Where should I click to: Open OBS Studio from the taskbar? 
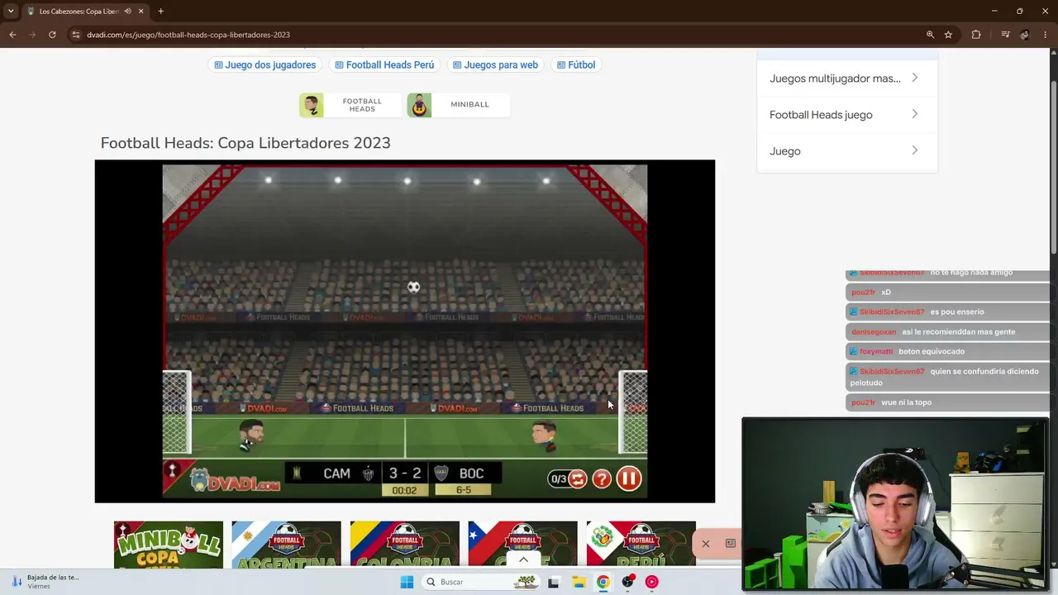pyautogui.click(x=628, y=582)
